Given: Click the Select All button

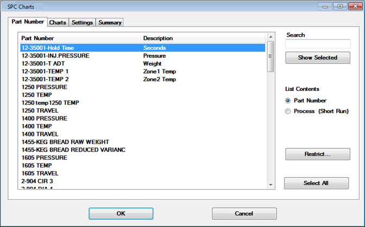Looking at the screenshot, I should pyautogui.click(x=316, y=183).
